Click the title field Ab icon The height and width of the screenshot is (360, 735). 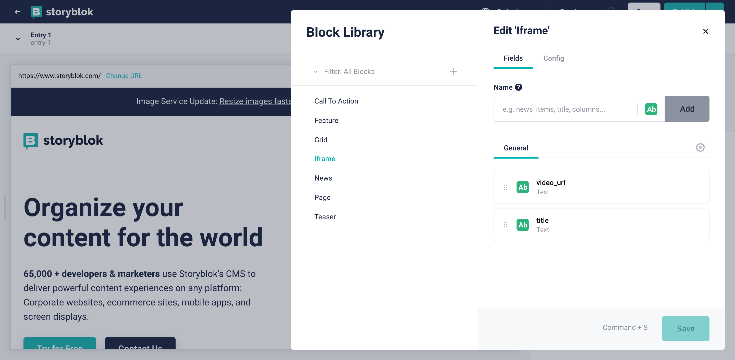[522, 225]
